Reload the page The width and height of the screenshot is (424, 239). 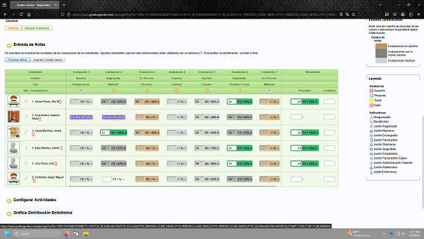point(21,15)
